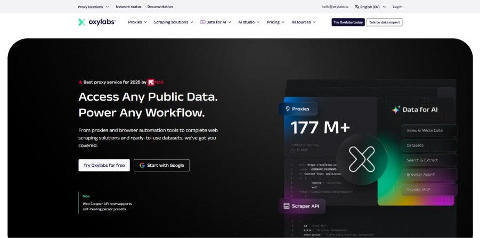Select Browser Agent item
This screenshot has height=238, width=480.
point(429,174)
